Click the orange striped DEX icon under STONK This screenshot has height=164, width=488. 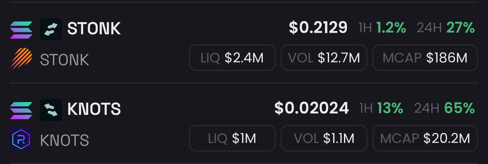21,58
